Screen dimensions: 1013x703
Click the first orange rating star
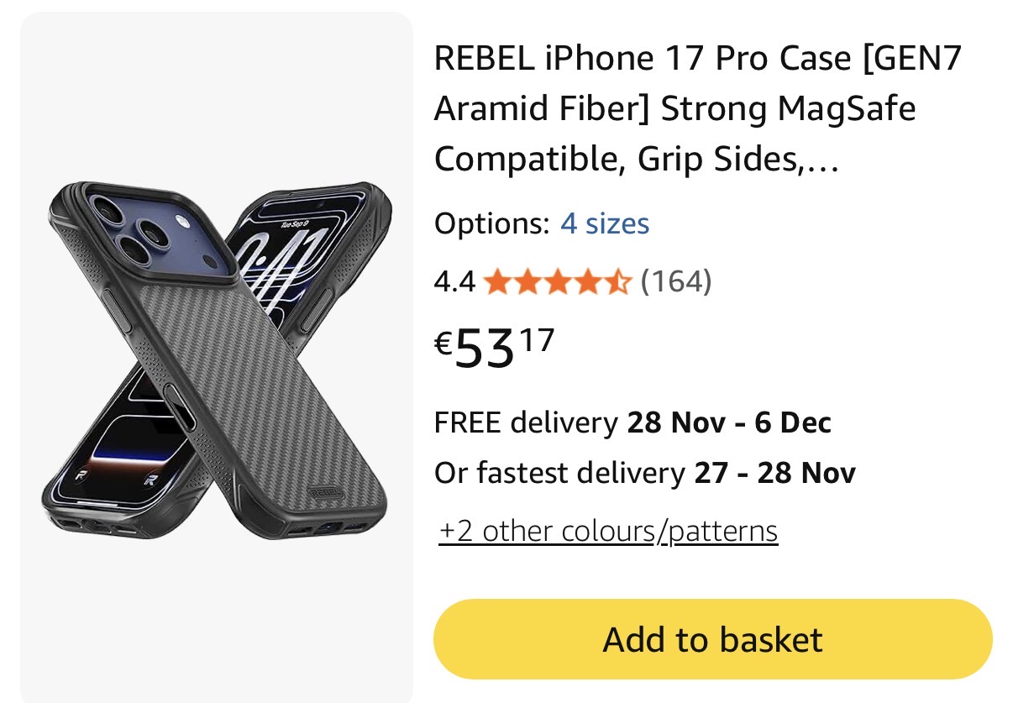click(496, 282)
